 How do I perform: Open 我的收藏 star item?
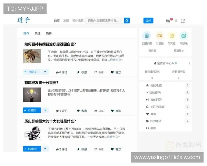154,85
